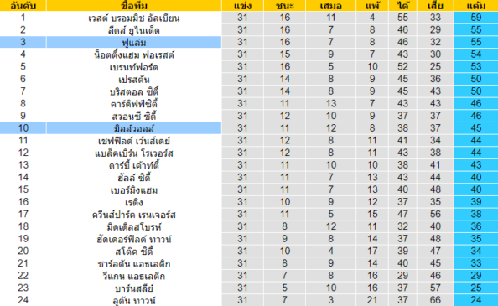Screen dimensions: 498x306
Task: Select team name เรดิง
Action: pos(134,203)
